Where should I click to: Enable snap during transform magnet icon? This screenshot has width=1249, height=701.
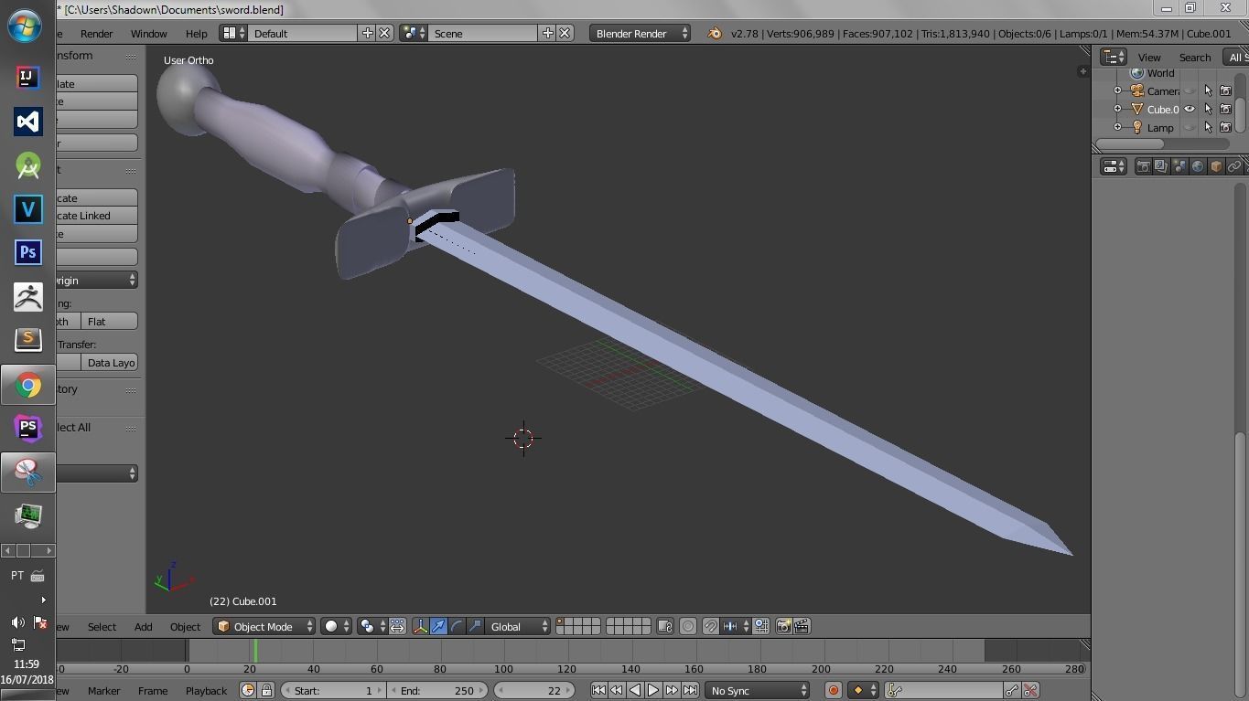pyautogui.click(x=711, y=626)
